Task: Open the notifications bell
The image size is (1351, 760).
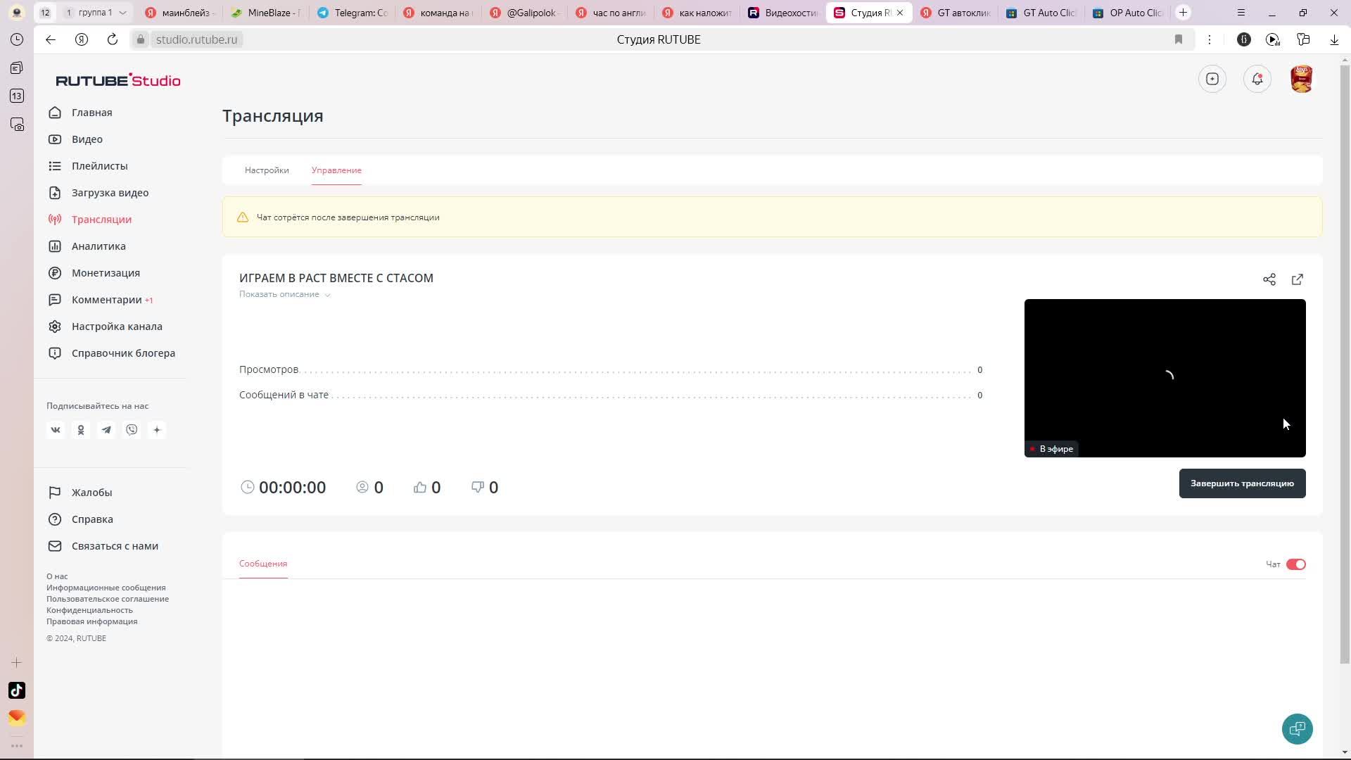Action: click(x=1257, y=79)
